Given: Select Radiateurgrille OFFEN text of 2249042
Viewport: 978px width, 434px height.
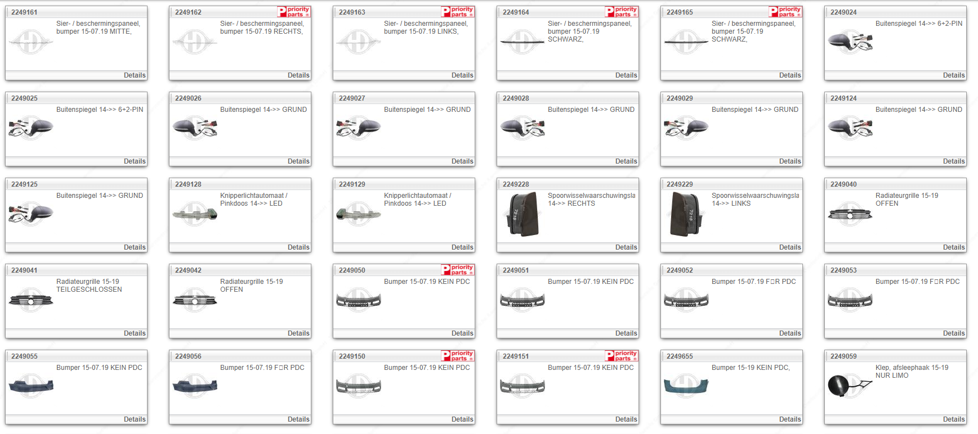Looking at the screenshot, I should 251,286.
